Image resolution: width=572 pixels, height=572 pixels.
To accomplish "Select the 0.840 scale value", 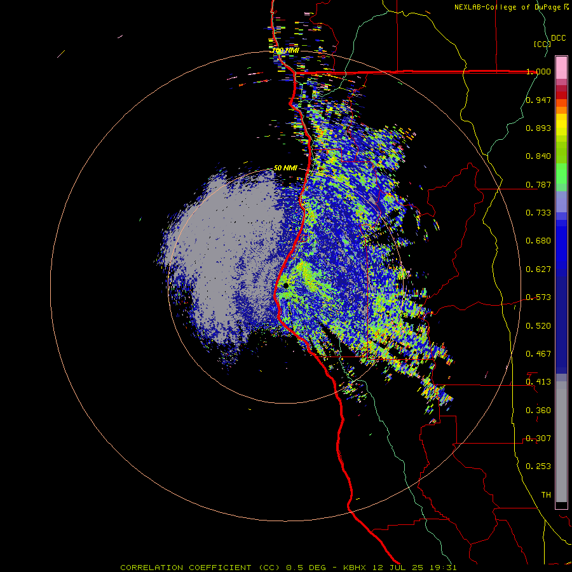I will point(538,156).
